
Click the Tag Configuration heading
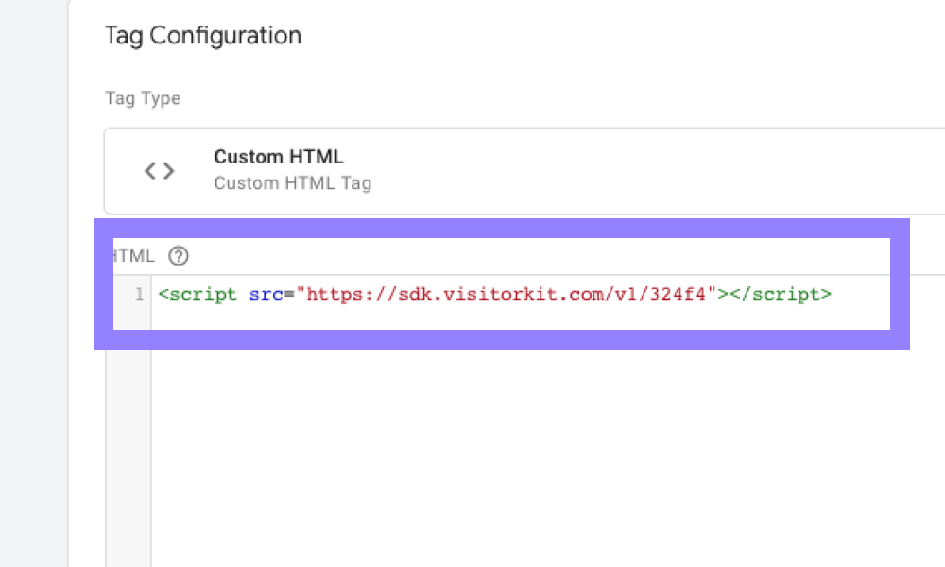pos(203,36)
